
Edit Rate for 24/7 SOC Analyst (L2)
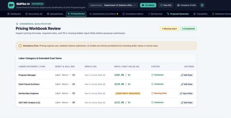coord(187,102)
